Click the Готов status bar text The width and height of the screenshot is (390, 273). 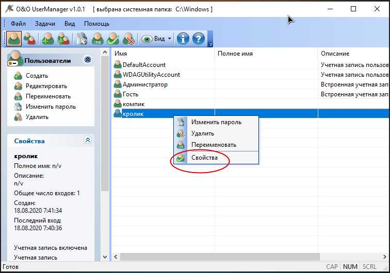pyautogui.click(x=10, y=267)
